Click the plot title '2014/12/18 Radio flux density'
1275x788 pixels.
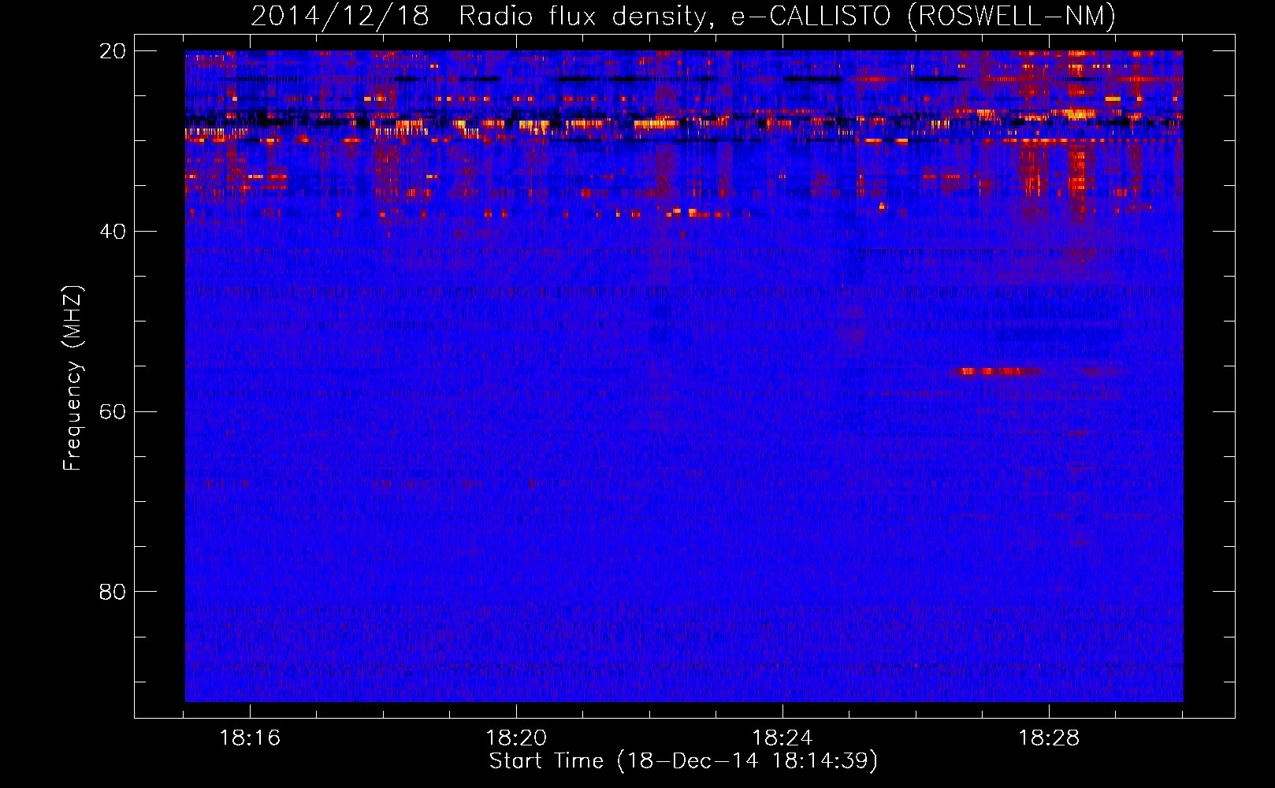[x=682, y=16]
